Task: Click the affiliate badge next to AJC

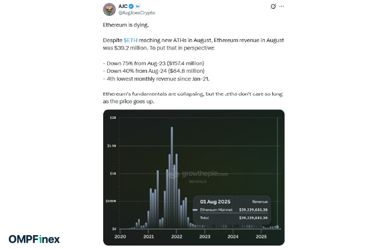Action: pyautogui.click(x=138, y=6)
